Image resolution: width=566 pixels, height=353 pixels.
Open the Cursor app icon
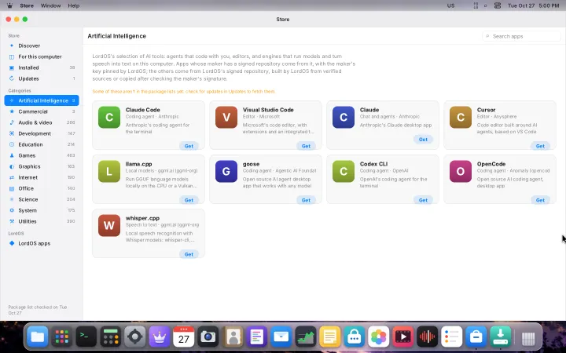click(x=461, y=117)
